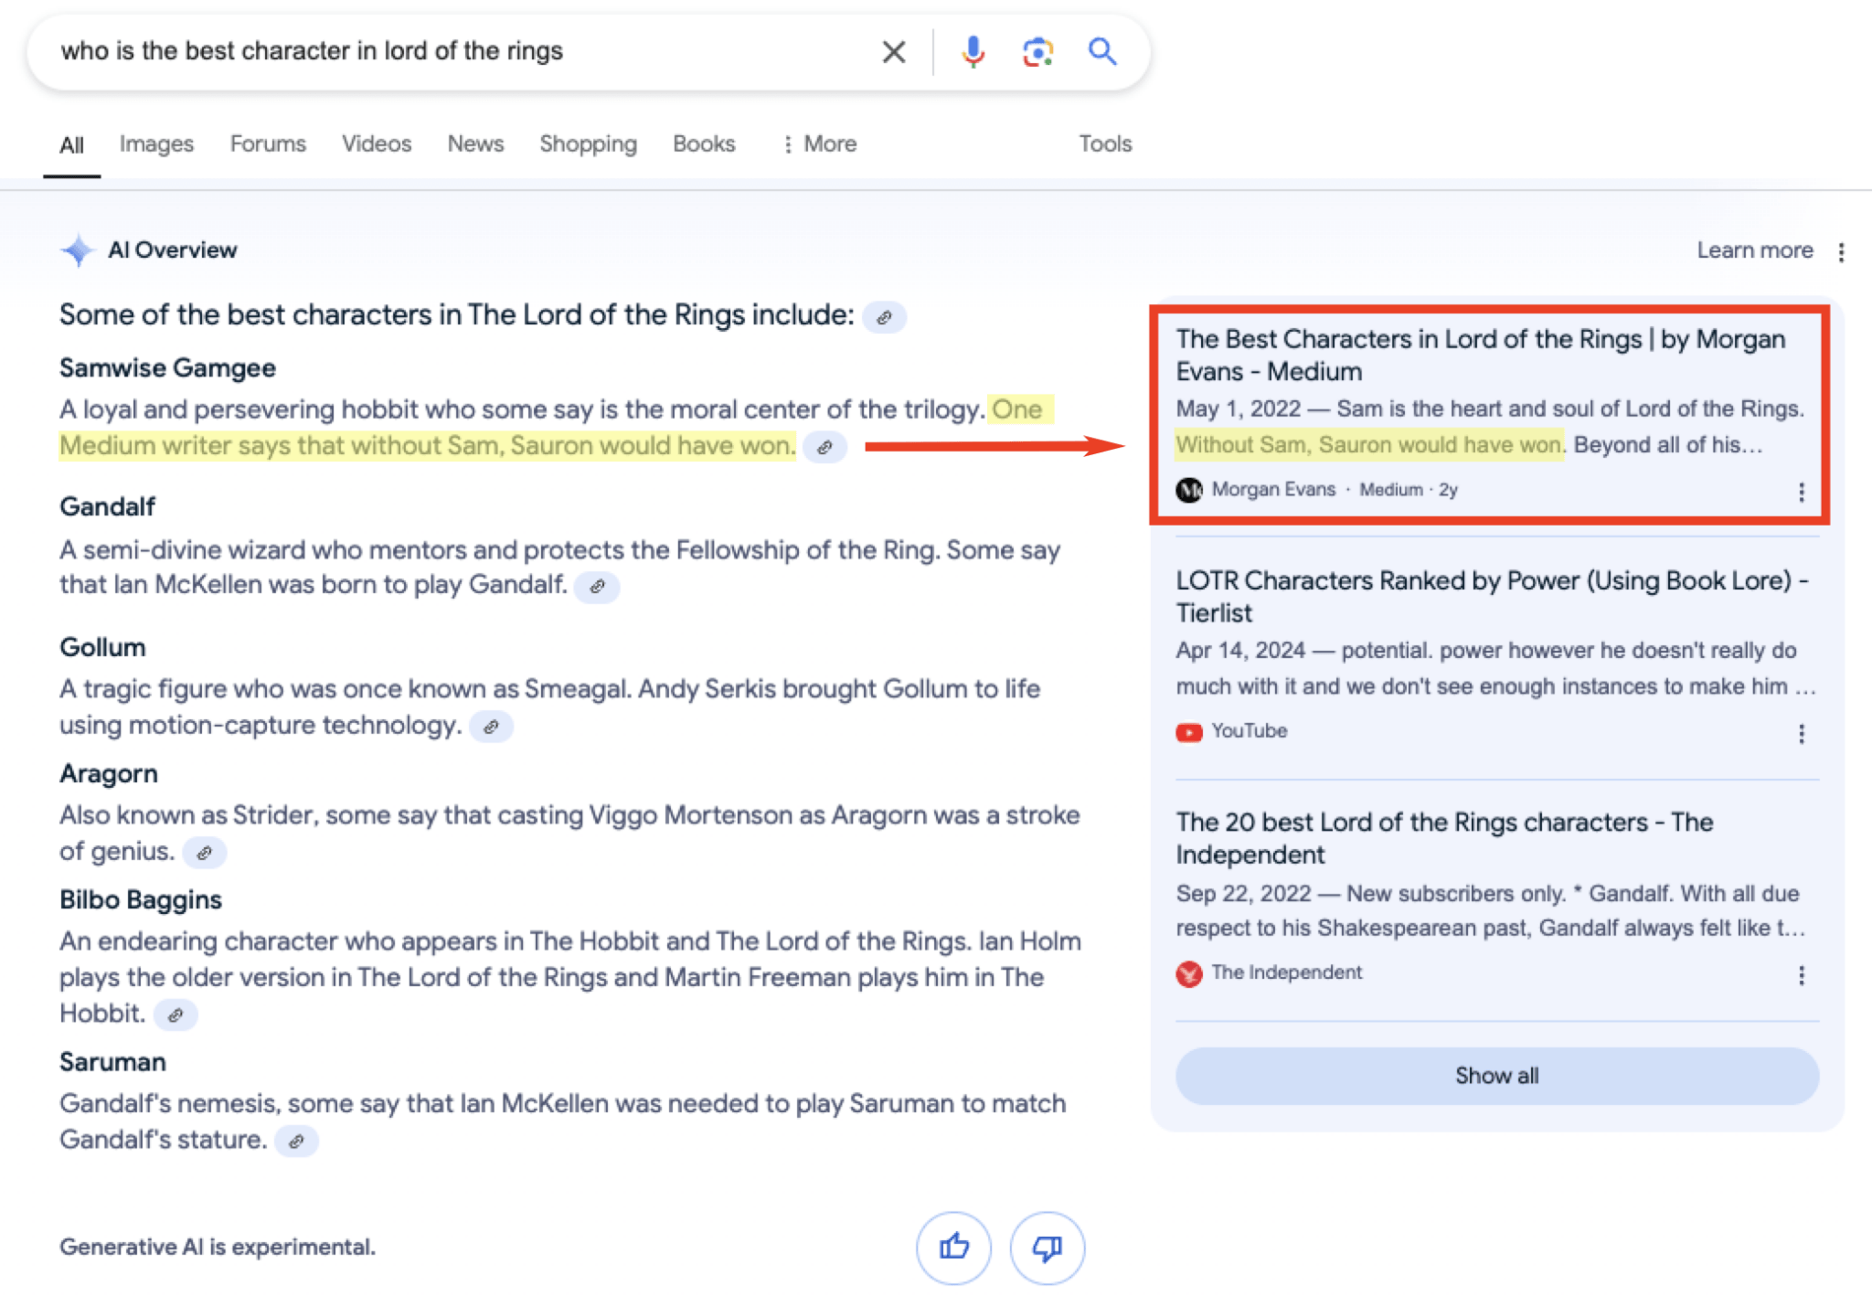Submit search with the magnifying glass icon
The image size is (1872, 1307).
tap(1102, 51)
